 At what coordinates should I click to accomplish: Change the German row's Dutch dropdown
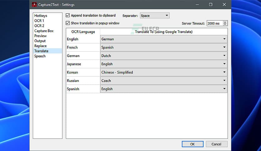click(163, 56)
